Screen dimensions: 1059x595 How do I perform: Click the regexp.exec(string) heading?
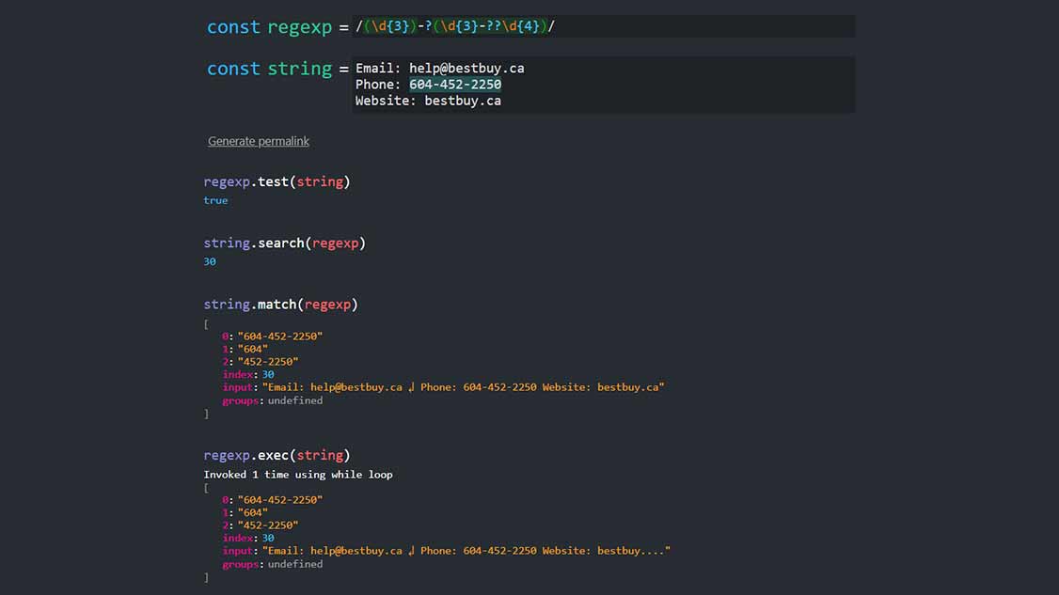(277, 455)
